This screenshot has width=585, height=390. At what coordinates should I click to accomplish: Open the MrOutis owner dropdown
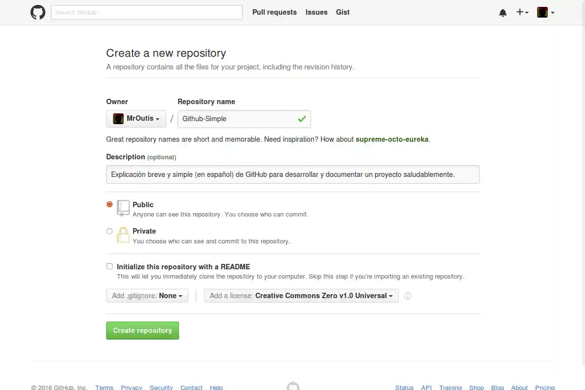136,119
